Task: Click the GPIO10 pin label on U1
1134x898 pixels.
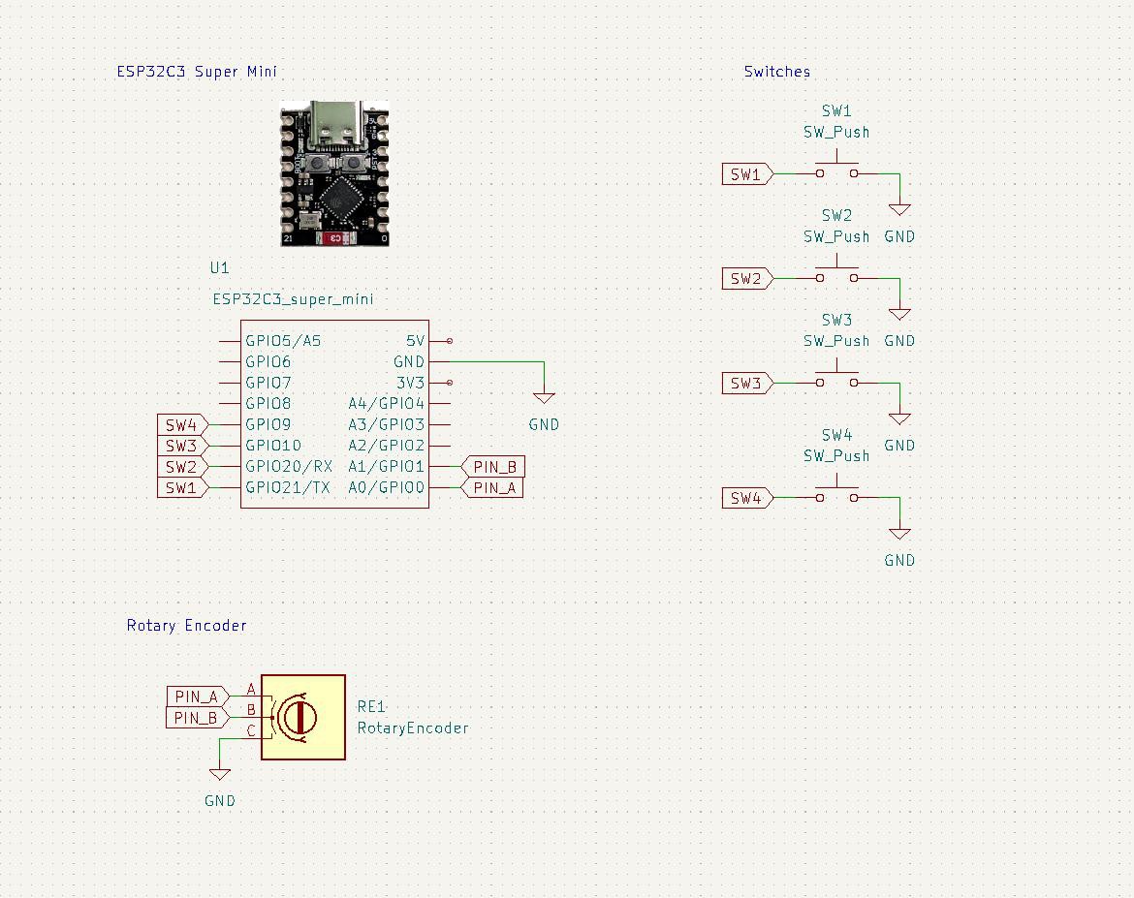Action: pos(272,446)
